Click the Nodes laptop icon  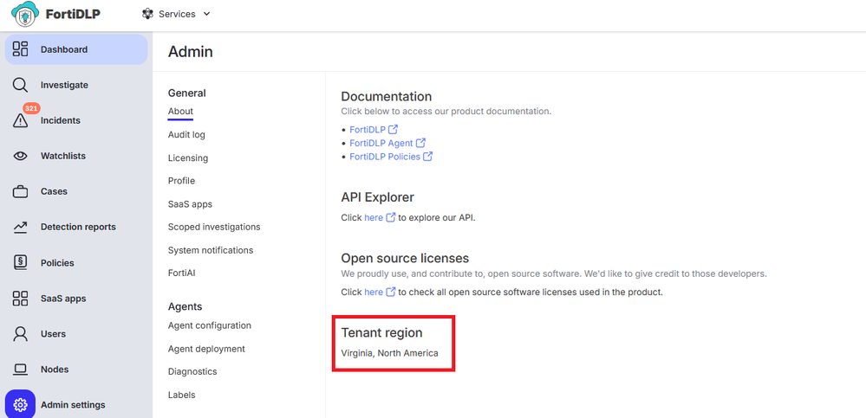pos(20,370)
